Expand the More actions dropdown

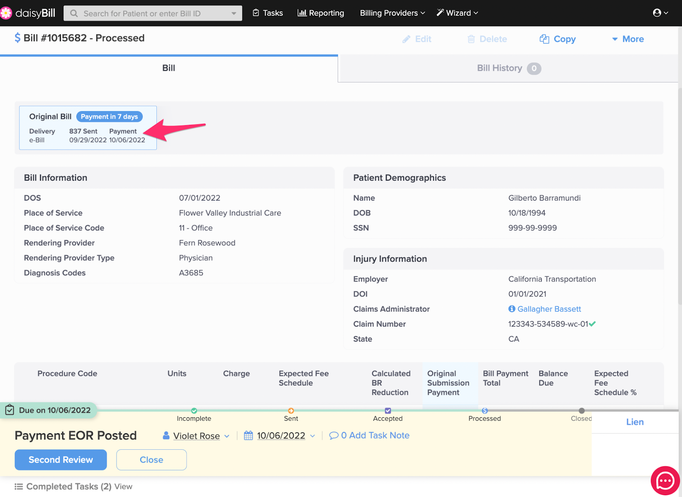pyautogui.click(x=628, y=39)
